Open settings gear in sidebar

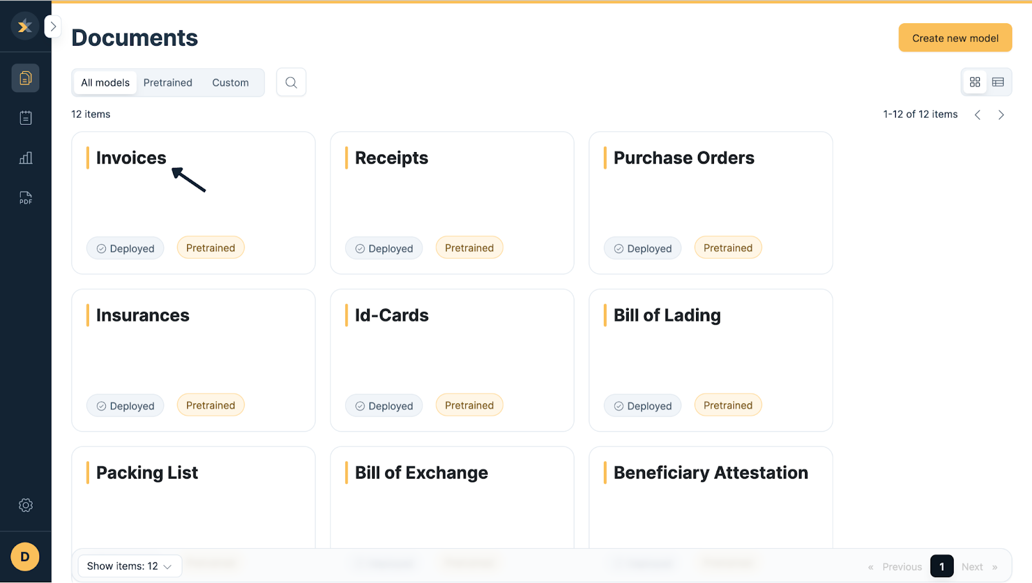pyautogui.click(x=25, y=505)
